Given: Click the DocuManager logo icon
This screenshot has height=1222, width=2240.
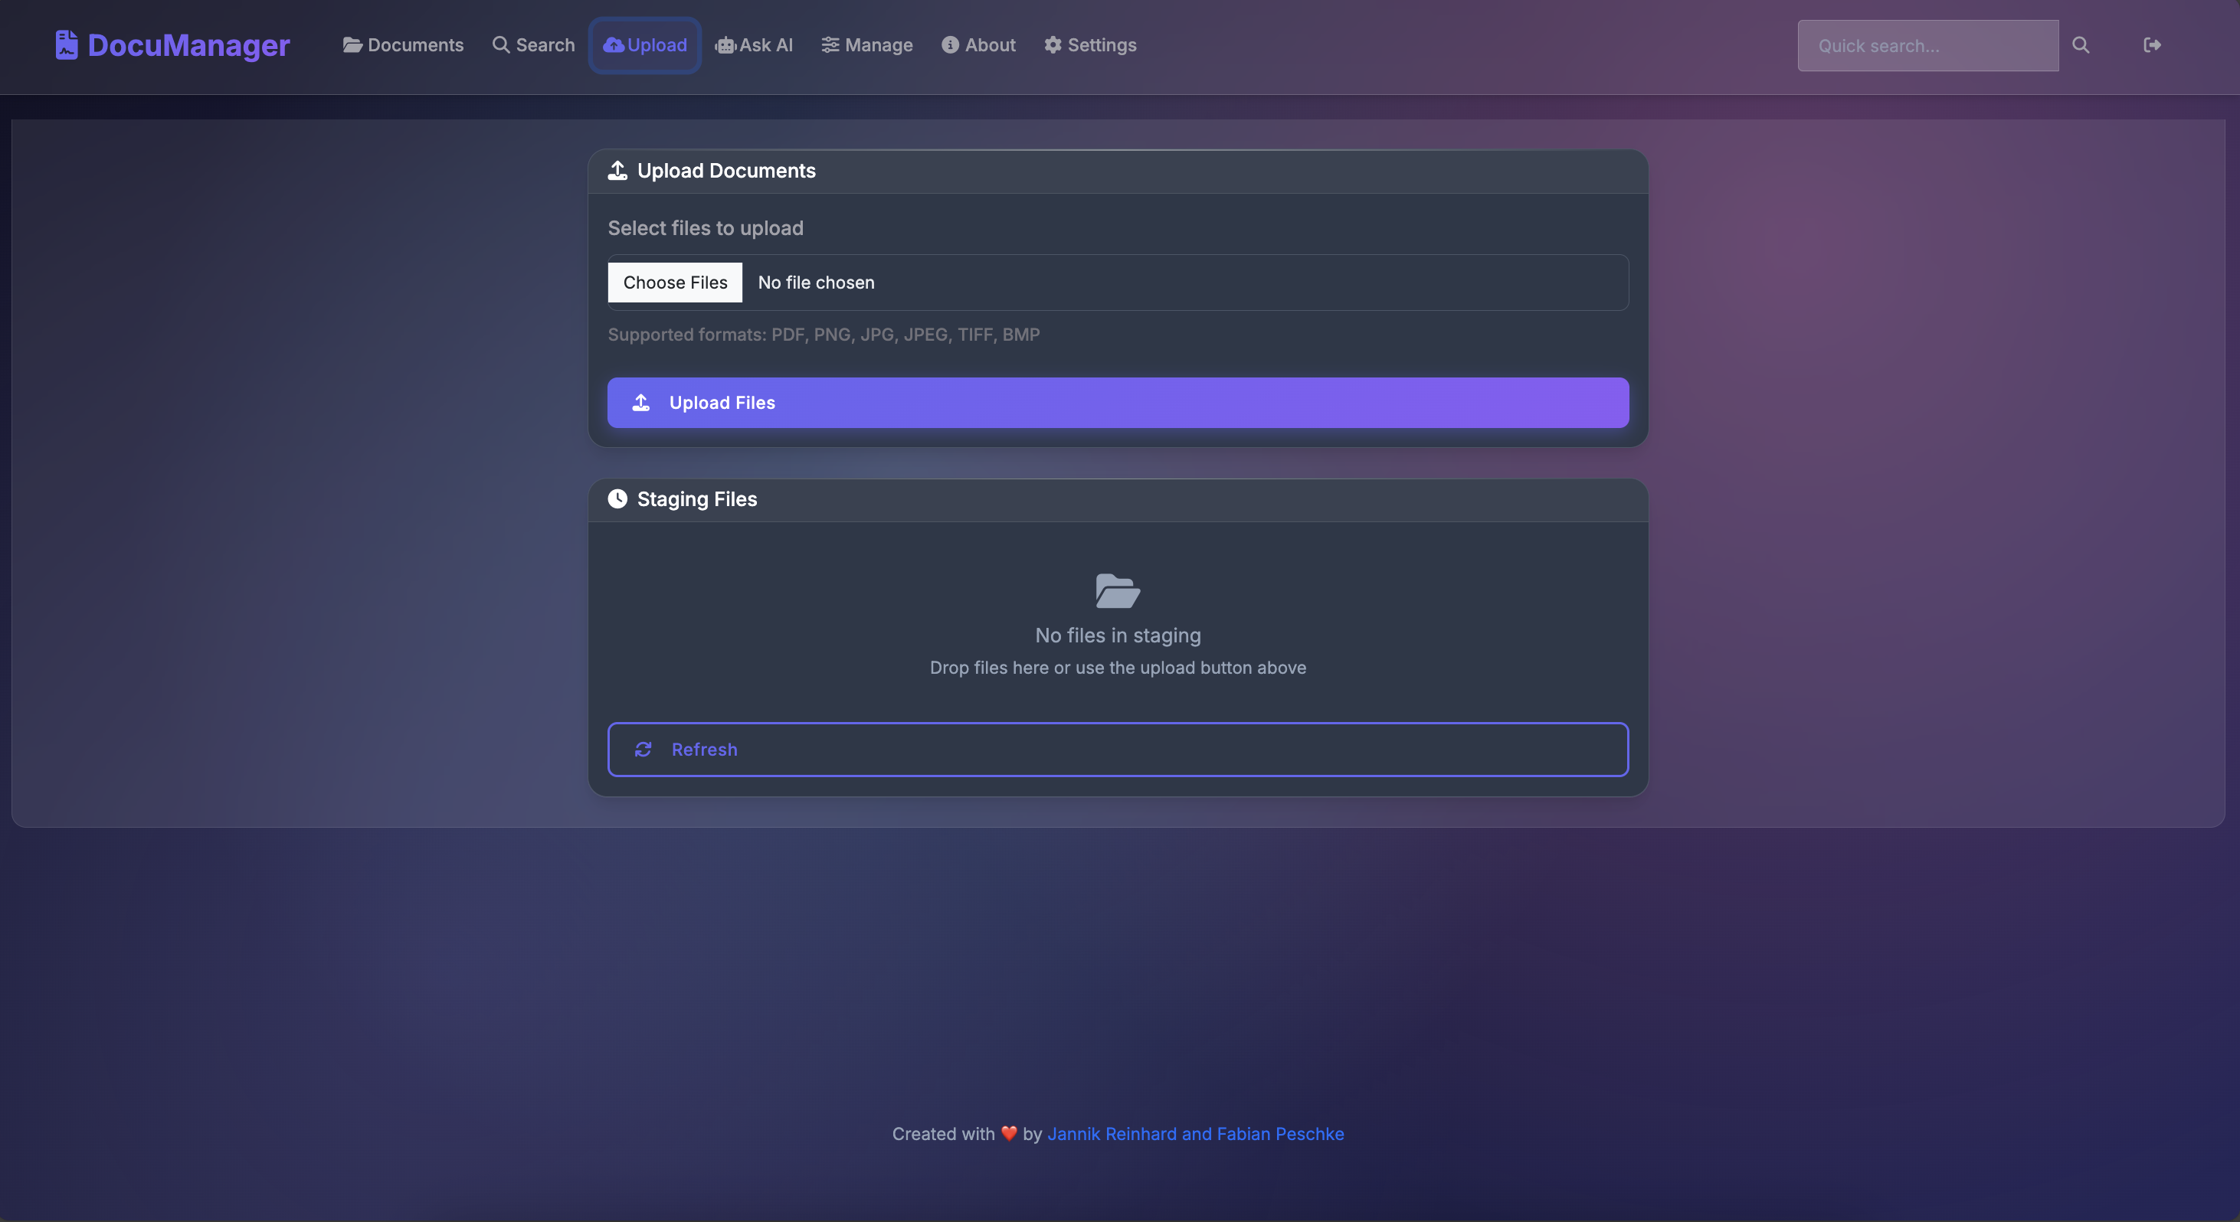Looking at the screenshot, I should (x=66, y=45).
